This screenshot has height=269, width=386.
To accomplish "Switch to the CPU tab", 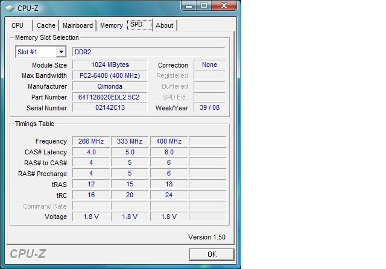I will tap(18, 25).
